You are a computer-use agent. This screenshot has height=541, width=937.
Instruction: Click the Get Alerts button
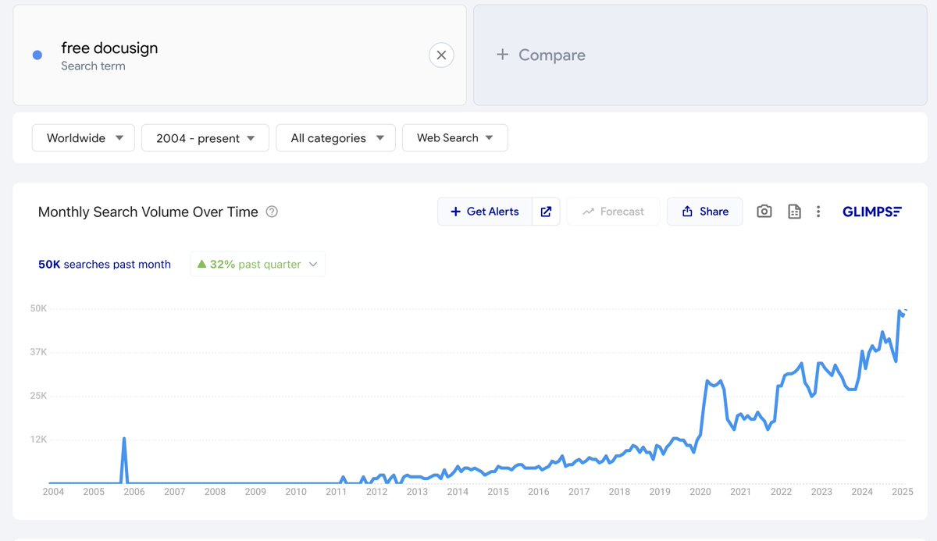(485, 212)
